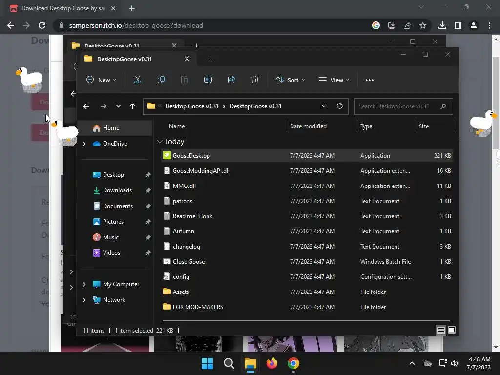500x375 pixels.
Task: Expand My Computer in navigation pane
Action: pos(84,284)
